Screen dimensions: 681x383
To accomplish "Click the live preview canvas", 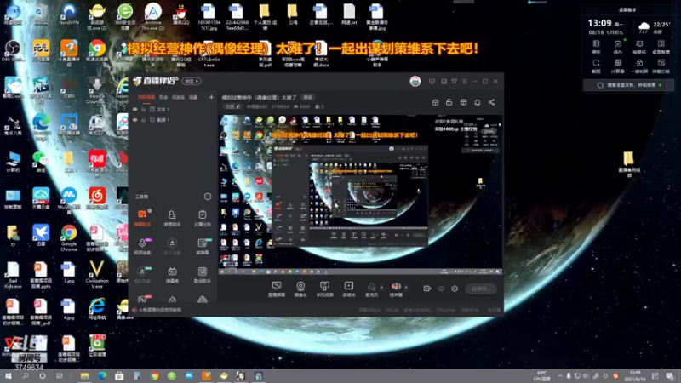I will 360,195.
